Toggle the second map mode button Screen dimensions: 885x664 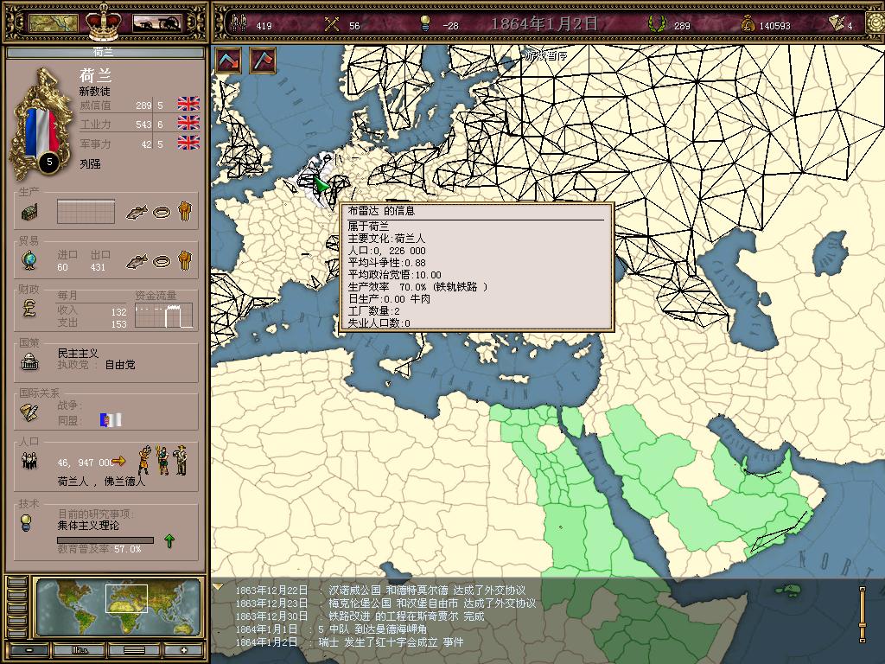coord(17,595)
